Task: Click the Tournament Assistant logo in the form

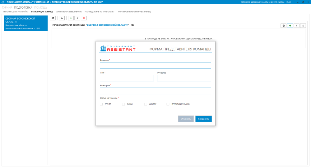Action: coord(118,48)
